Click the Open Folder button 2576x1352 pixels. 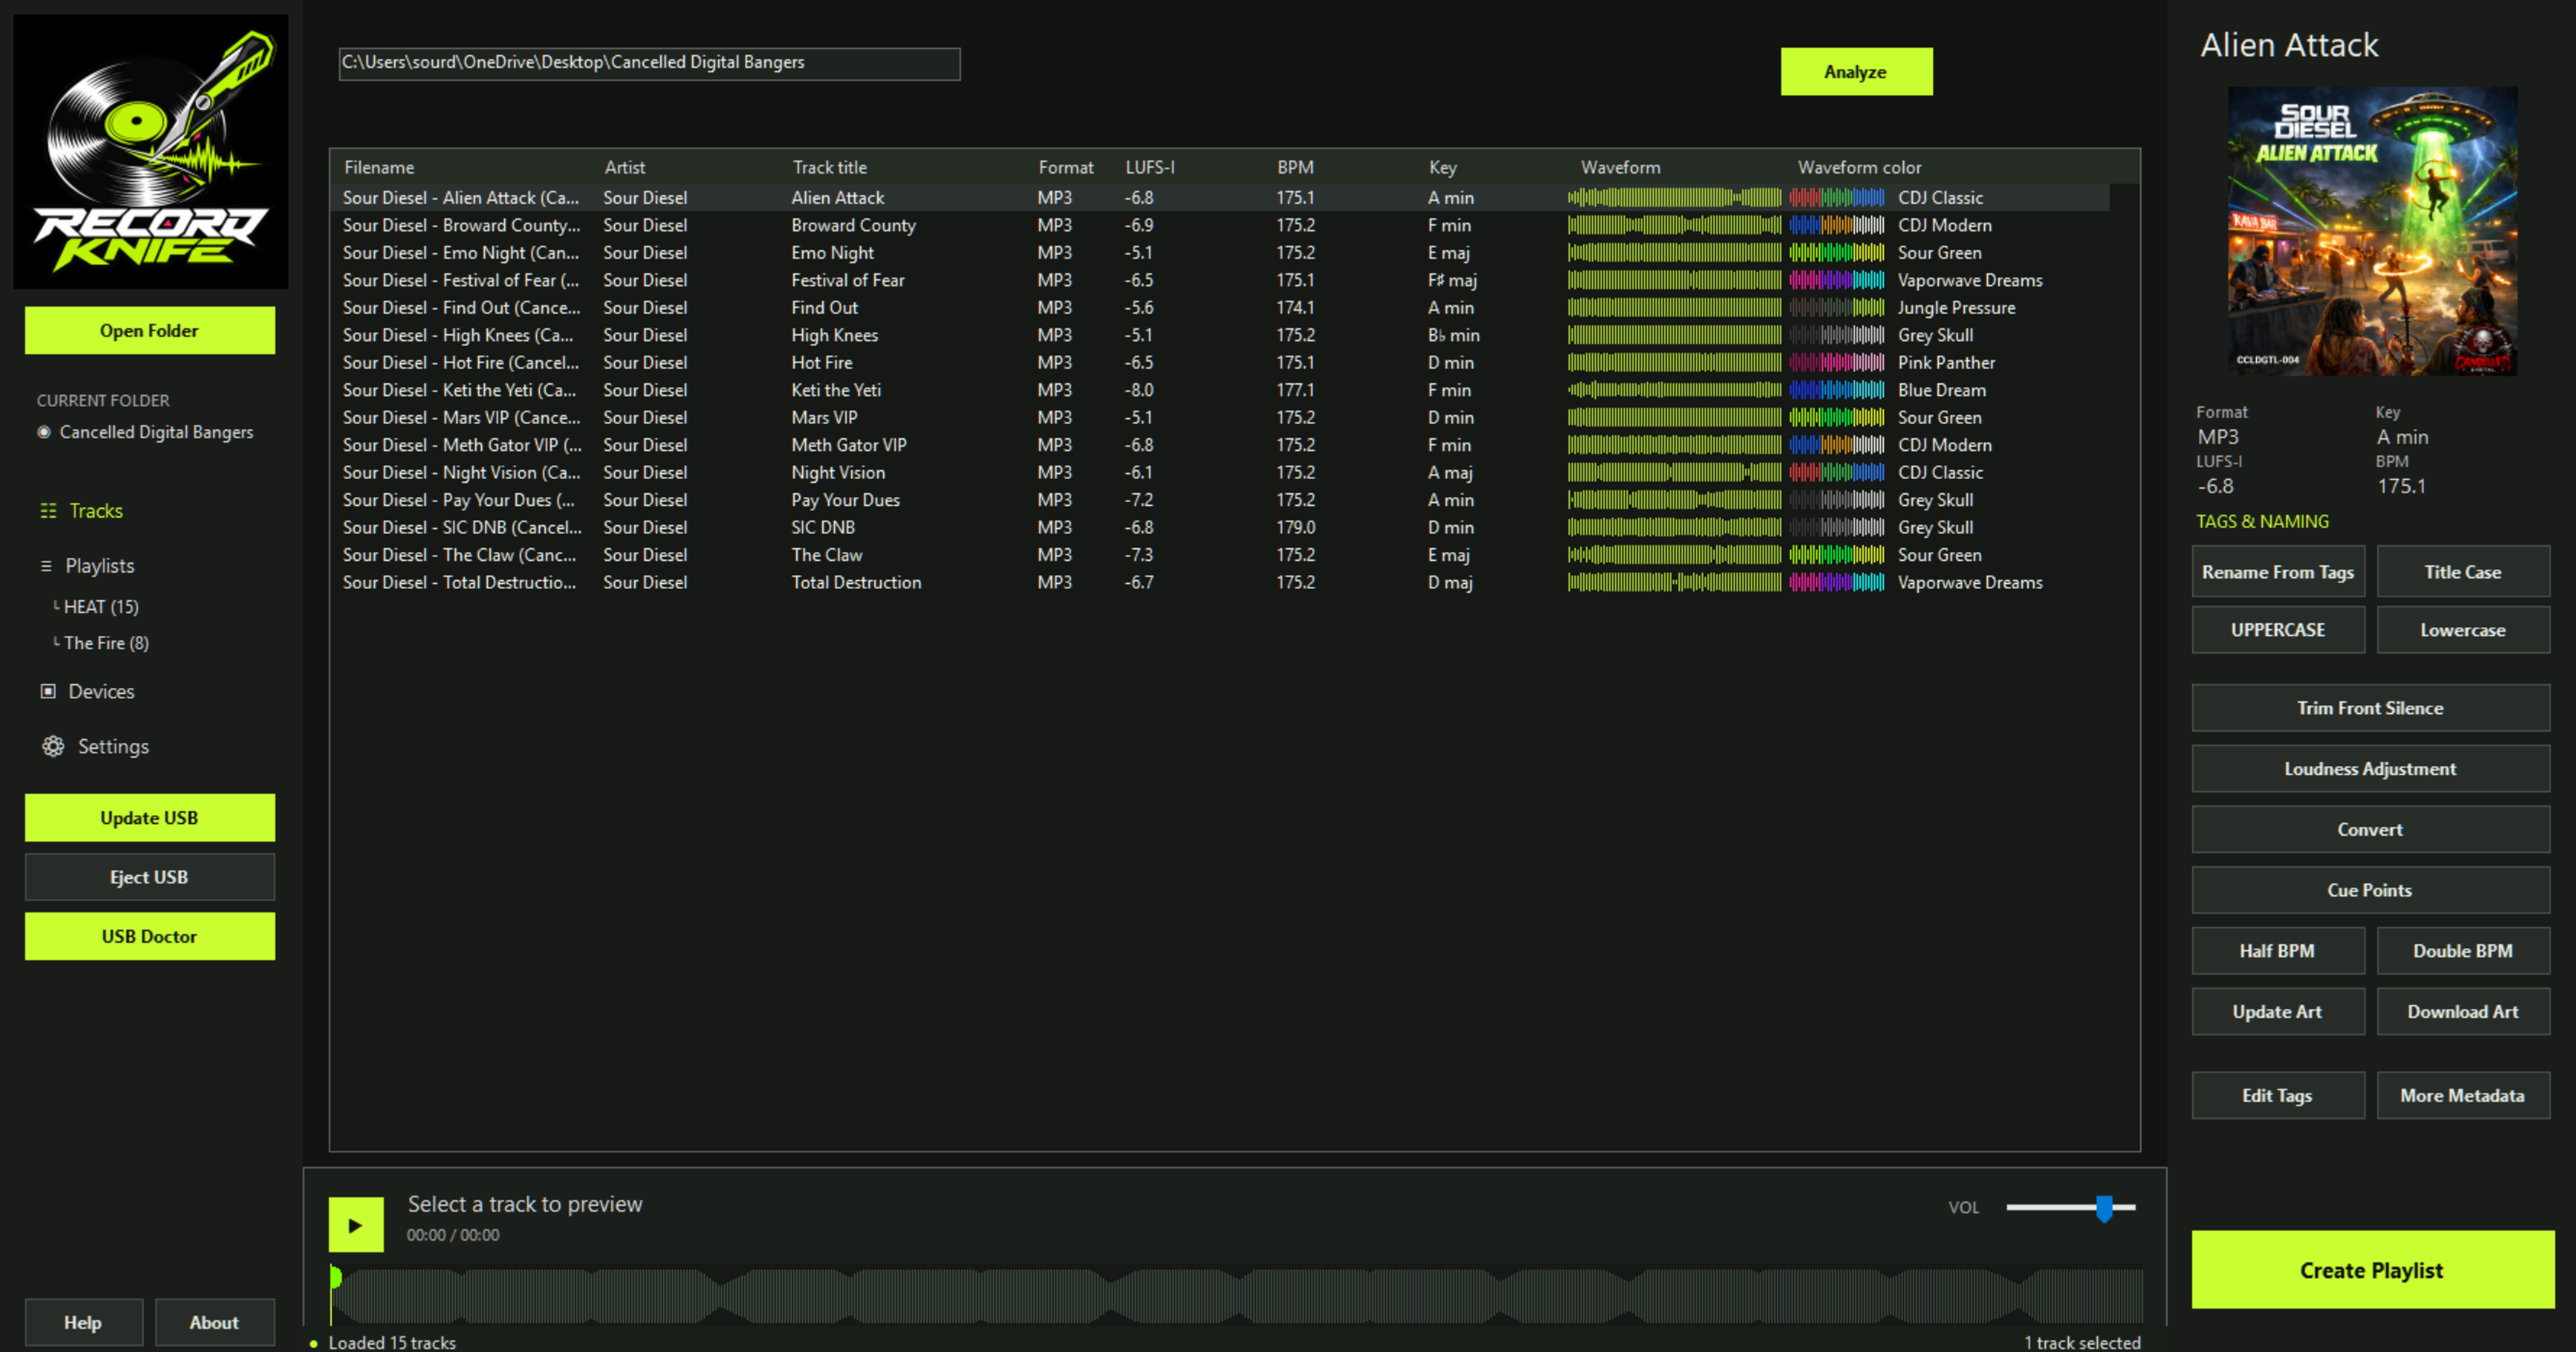pyautogui.click(x=150, y=330)
